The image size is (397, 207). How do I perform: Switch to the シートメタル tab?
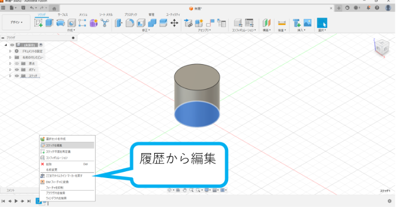[x=106, y=15]
